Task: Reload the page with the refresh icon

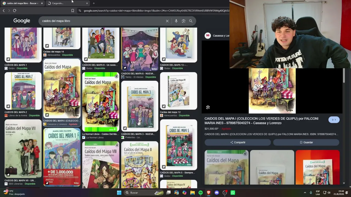Action: point(15,11)
